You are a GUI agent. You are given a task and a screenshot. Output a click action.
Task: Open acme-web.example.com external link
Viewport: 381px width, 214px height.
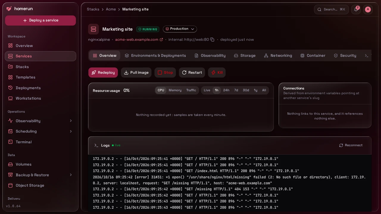click(x=139, y=40)
